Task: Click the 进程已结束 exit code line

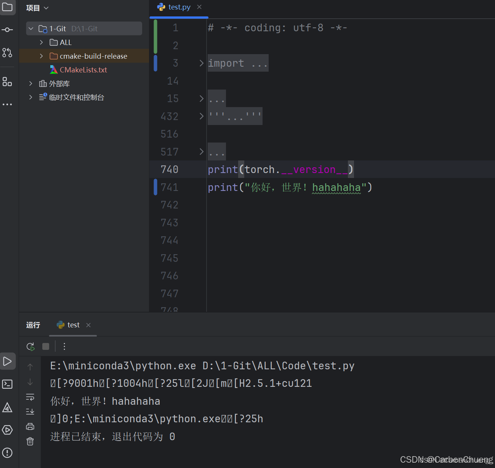Action: (x=113, y=437)
